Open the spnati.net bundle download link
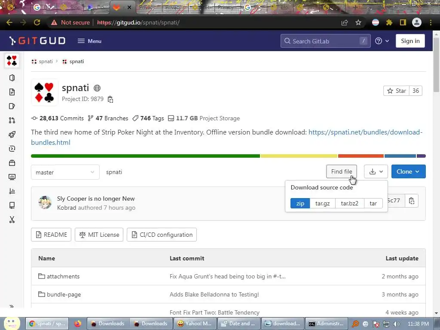 coord(365,132)
